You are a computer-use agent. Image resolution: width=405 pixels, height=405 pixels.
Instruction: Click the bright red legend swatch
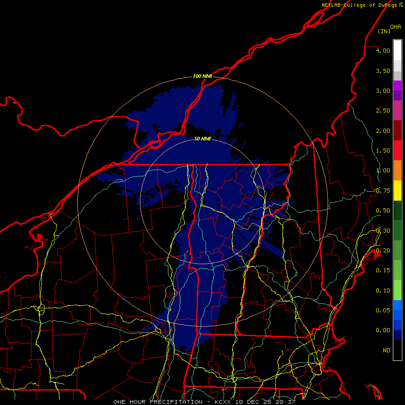click(397, 150)
